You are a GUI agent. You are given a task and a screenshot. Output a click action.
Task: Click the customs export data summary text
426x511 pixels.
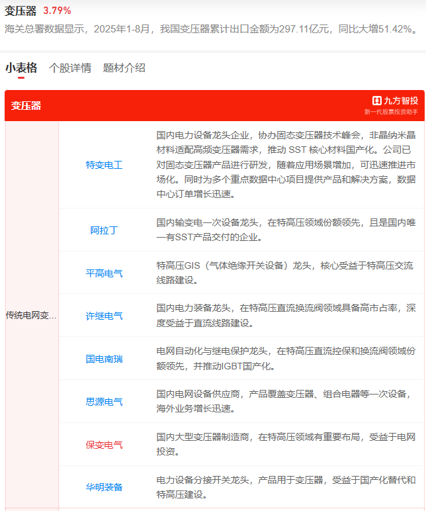pyautogui.click(x=212, y=29)
